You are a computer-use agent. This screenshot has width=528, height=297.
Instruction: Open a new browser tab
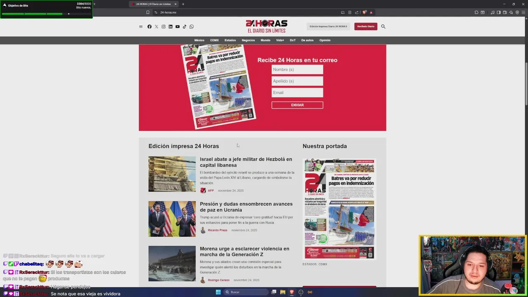tap(183, 4)
